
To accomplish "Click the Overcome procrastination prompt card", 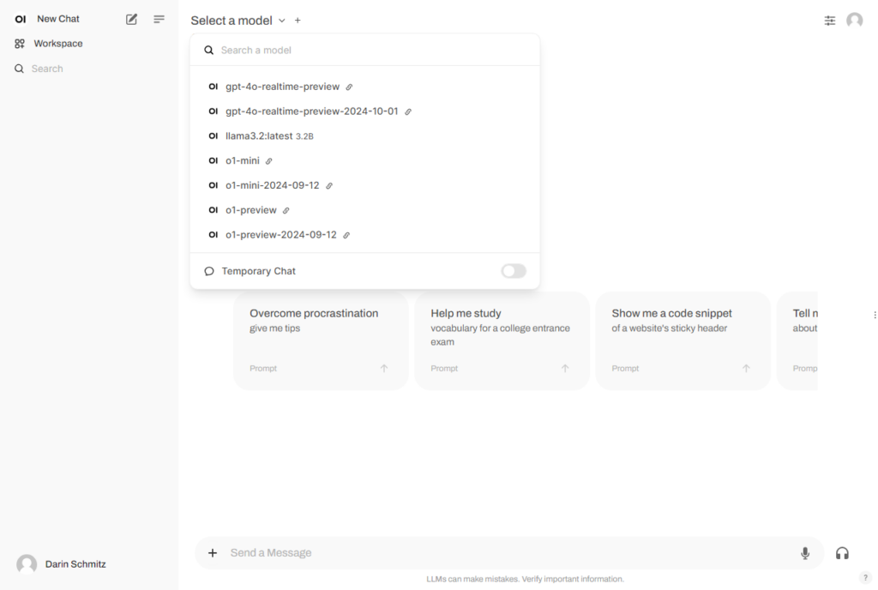I will click(321, 340).
